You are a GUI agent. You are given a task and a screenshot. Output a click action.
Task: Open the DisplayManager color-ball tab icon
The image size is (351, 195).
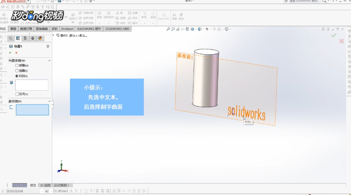[40, 38]
